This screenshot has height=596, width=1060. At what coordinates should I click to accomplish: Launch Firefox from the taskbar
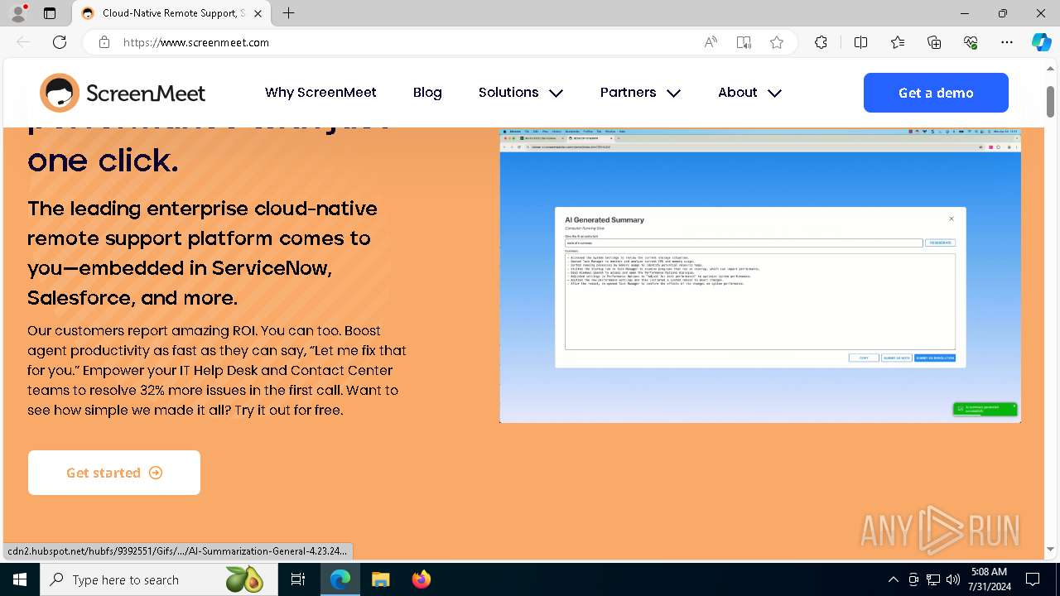point(421,579)
